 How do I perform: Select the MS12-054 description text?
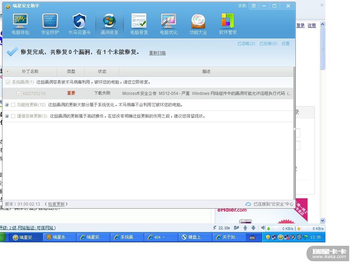click(x=207, y=93)
